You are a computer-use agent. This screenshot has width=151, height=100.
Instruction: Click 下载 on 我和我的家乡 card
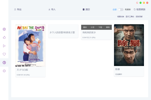(x=100, y=27)
